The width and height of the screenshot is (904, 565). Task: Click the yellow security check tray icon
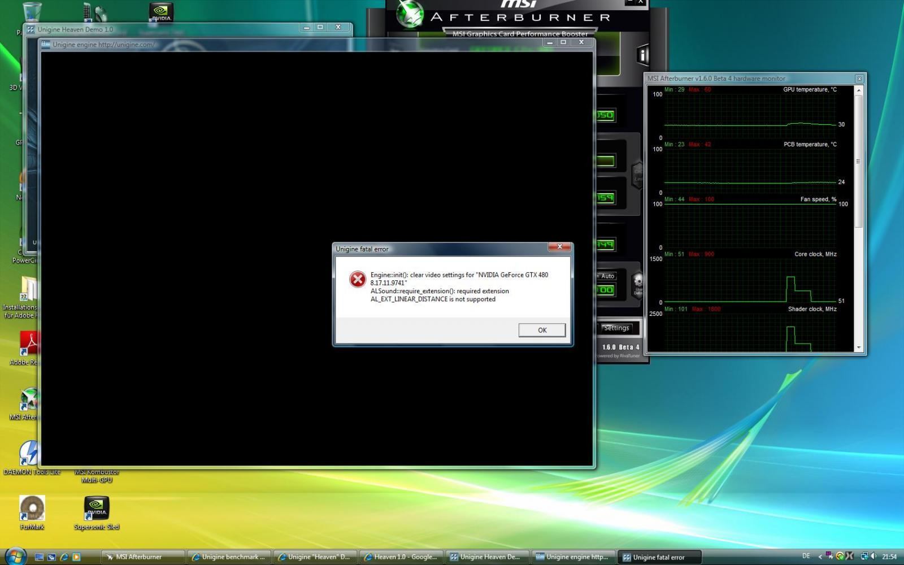pos(839,557)
